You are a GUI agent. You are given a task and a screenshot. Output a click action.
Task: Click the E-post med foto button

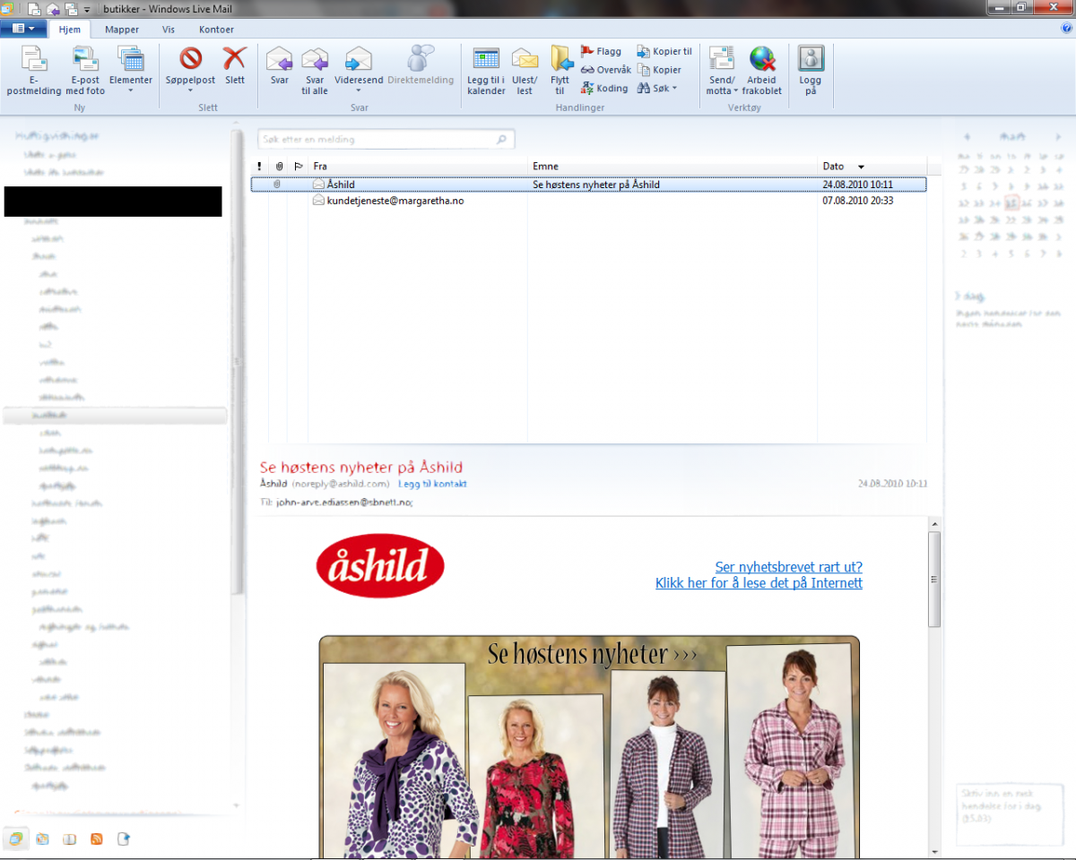pos(85,70)
